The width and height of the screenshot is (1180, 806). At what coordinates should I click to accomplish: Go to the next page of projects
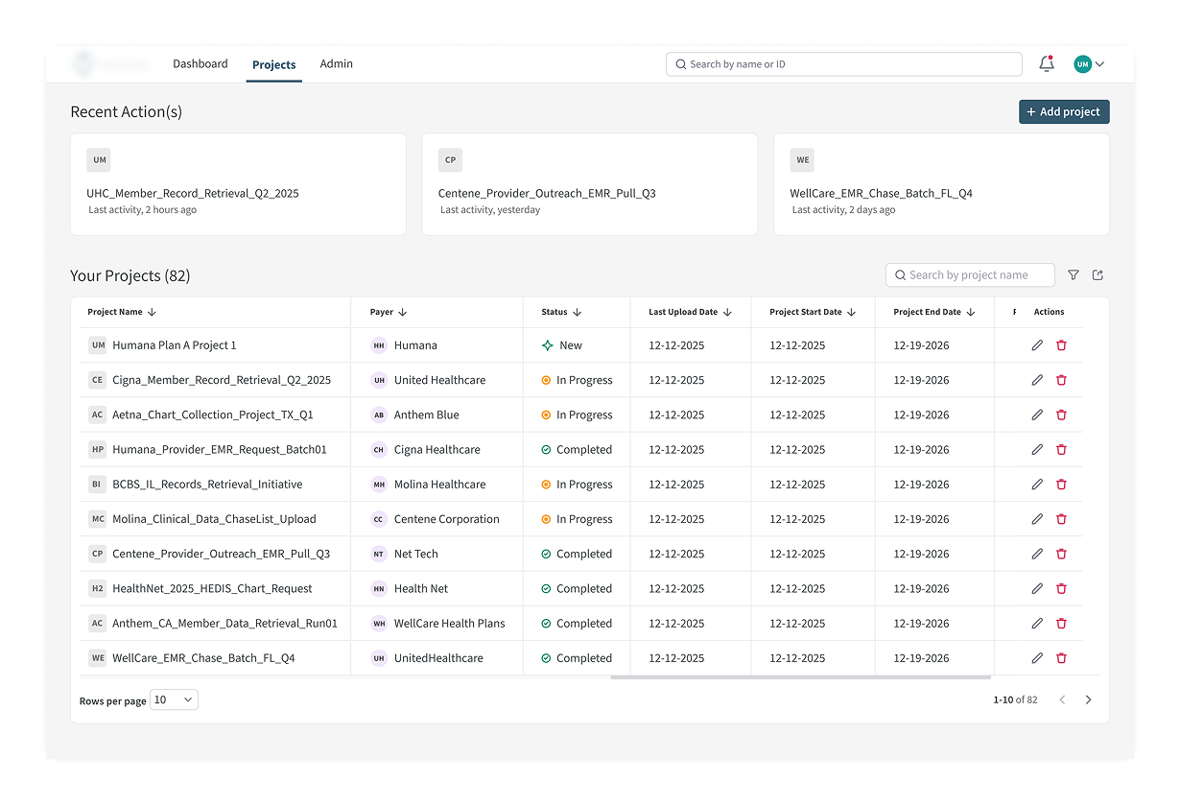coord(1088,700)
